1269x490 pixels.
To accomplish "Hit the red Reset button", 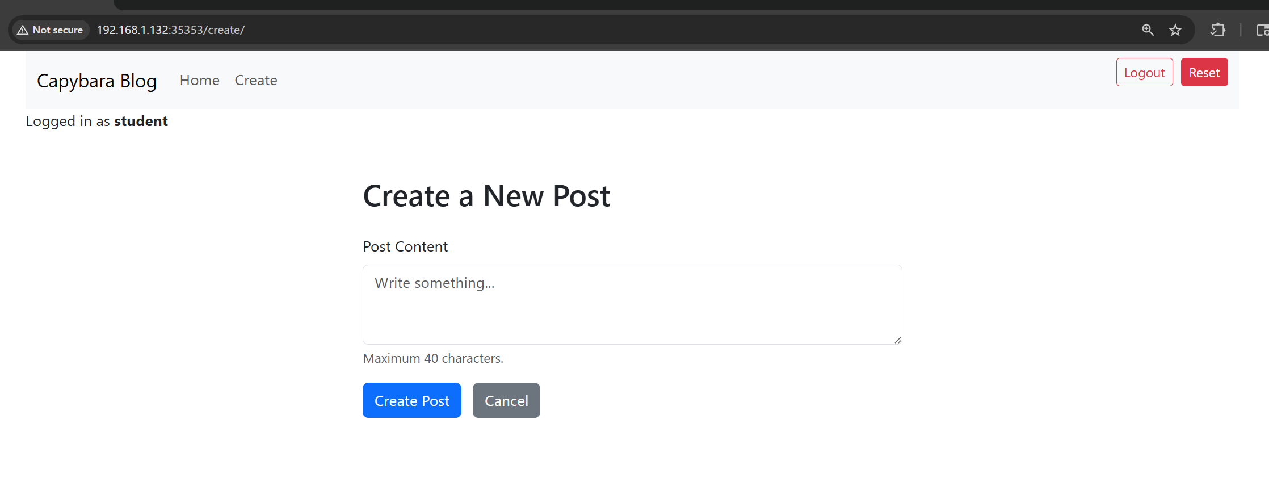I will pyautogui.click(x=1204, y=73).
